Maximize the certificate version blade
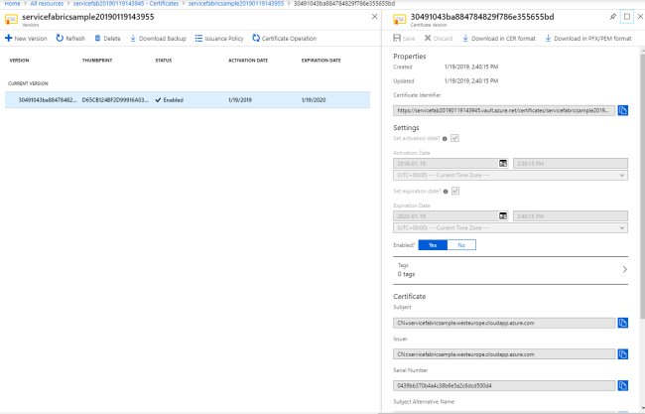Image resolution: width=645 pixels, height=414 pixels. [627, 17]
